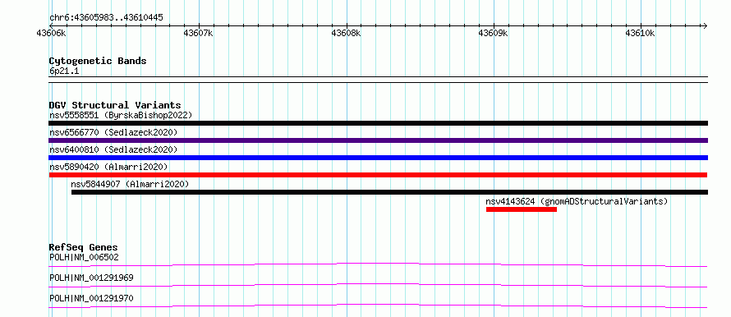
Task: Click the POLH NM_001291970 magenta intron line
Action: pyautogui.click(x=378, y=306)
